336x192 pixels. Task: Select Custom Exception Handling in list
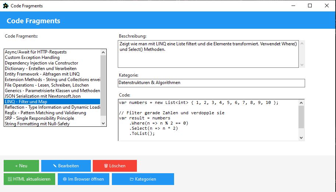coord(32,57)
